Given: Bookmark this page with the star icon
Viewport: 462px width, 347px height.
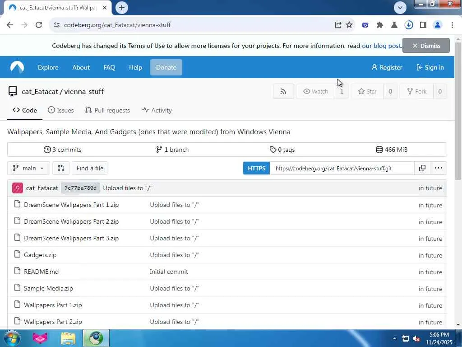Looking at the screenshot, I should 349,25.
